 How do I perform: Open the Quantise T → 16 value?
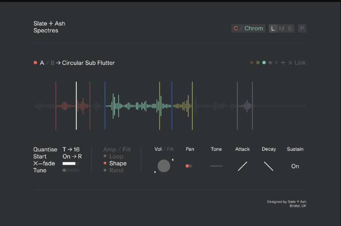point(71,149)
